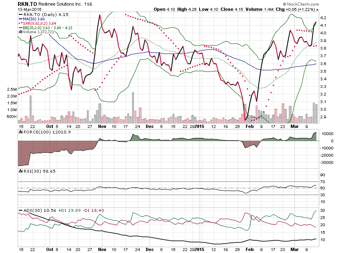Click the '+DI 29.89' green label
The height and width of the screenshot is (253, 340).
(70, 211)
